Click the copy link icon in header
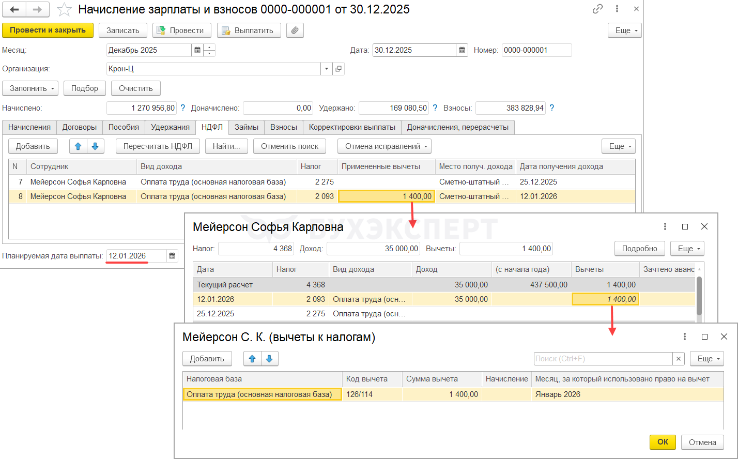The image size is (738, 459). click(597, 9)
